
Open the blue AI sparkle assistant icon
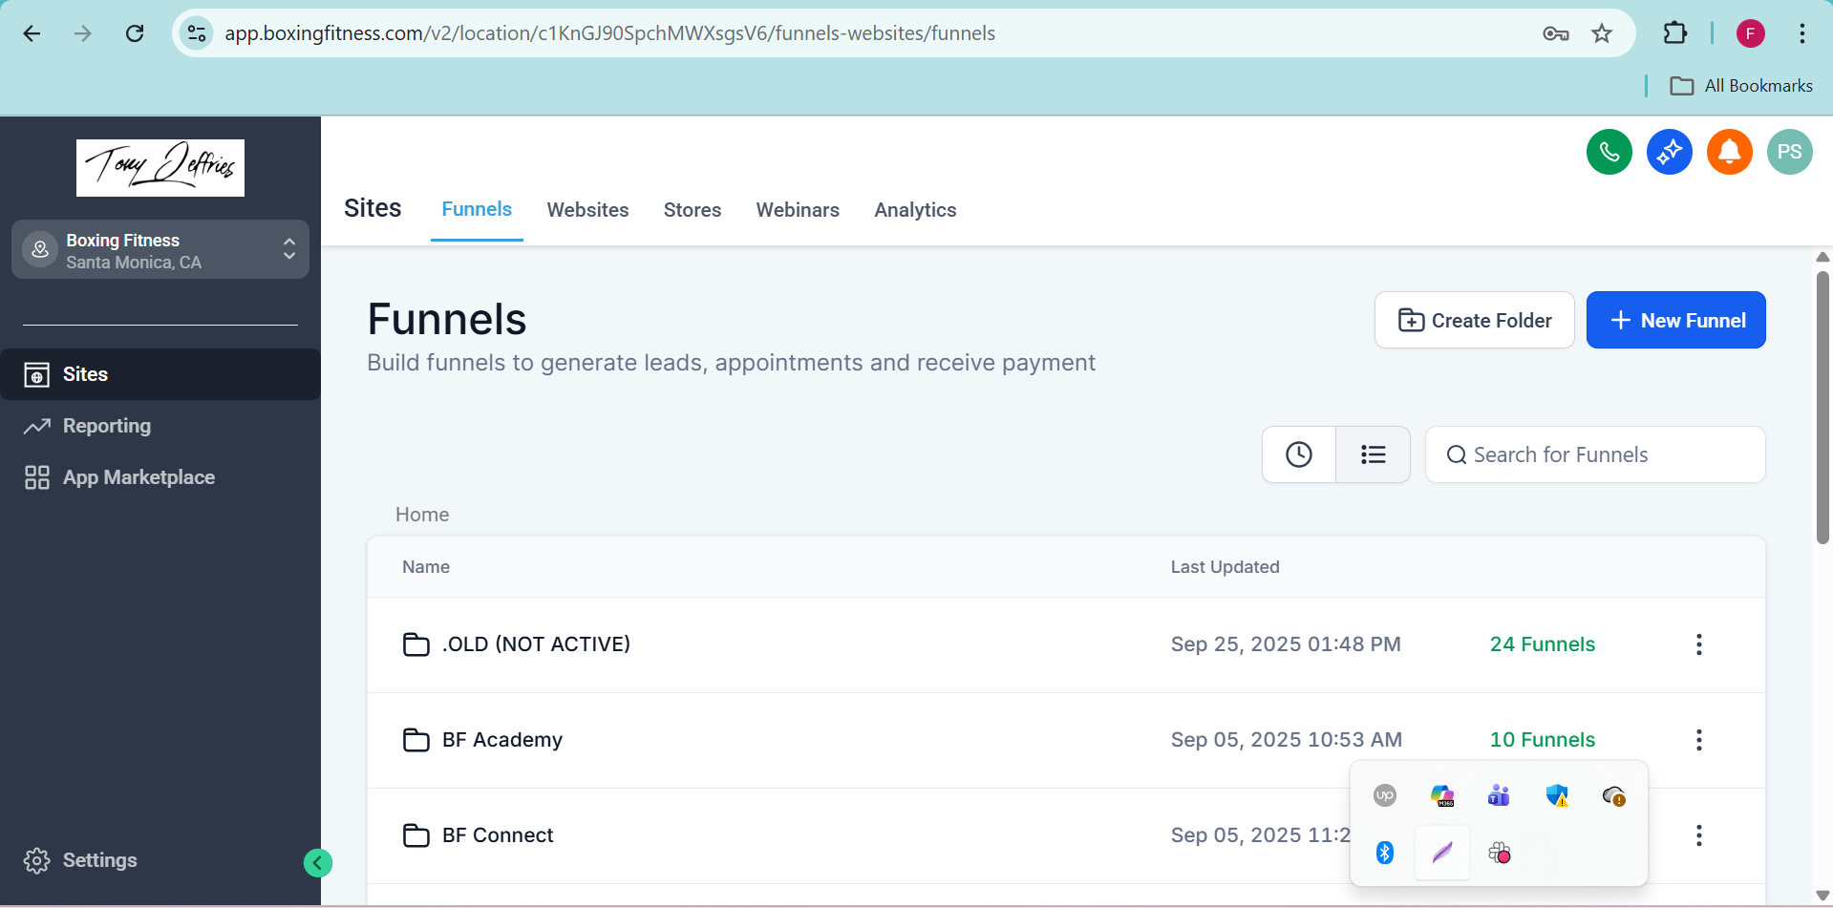coord(1669,153)
